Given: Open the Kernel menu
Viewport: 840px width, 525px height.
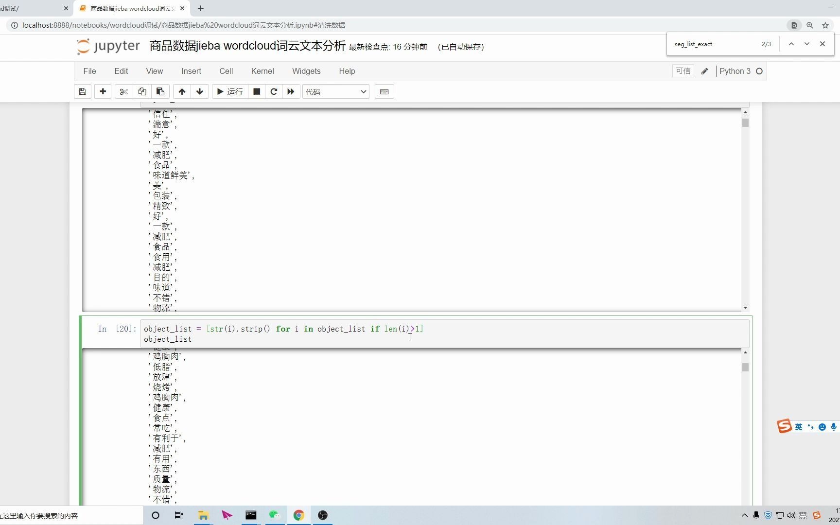Looking at the screenshot, I should point(262,71).
